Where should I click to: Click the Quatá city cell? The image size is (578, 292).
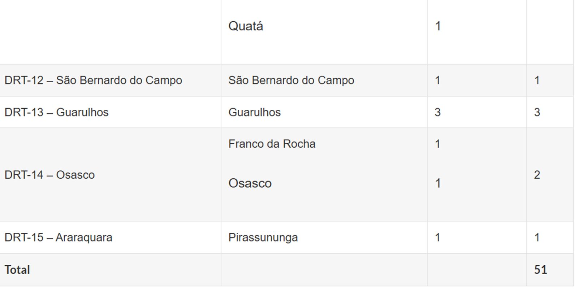pos(246,26)
